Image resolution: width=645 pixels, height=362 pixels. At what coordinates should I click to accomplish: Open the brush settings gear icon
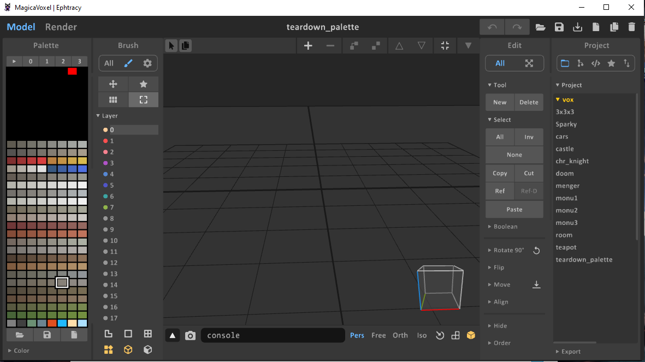click(147, 63)
